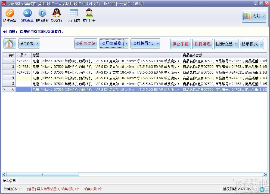Viewport: 270px width, 194px height.
Task: Click the 授权到期 2021-05-11 entry
Action: click(239, 189)
